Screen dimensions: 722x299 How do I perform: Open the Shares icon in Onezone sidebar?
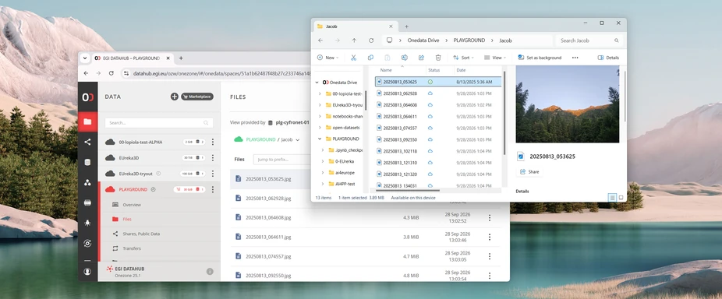pyautogui.click(x=87, y=142)
